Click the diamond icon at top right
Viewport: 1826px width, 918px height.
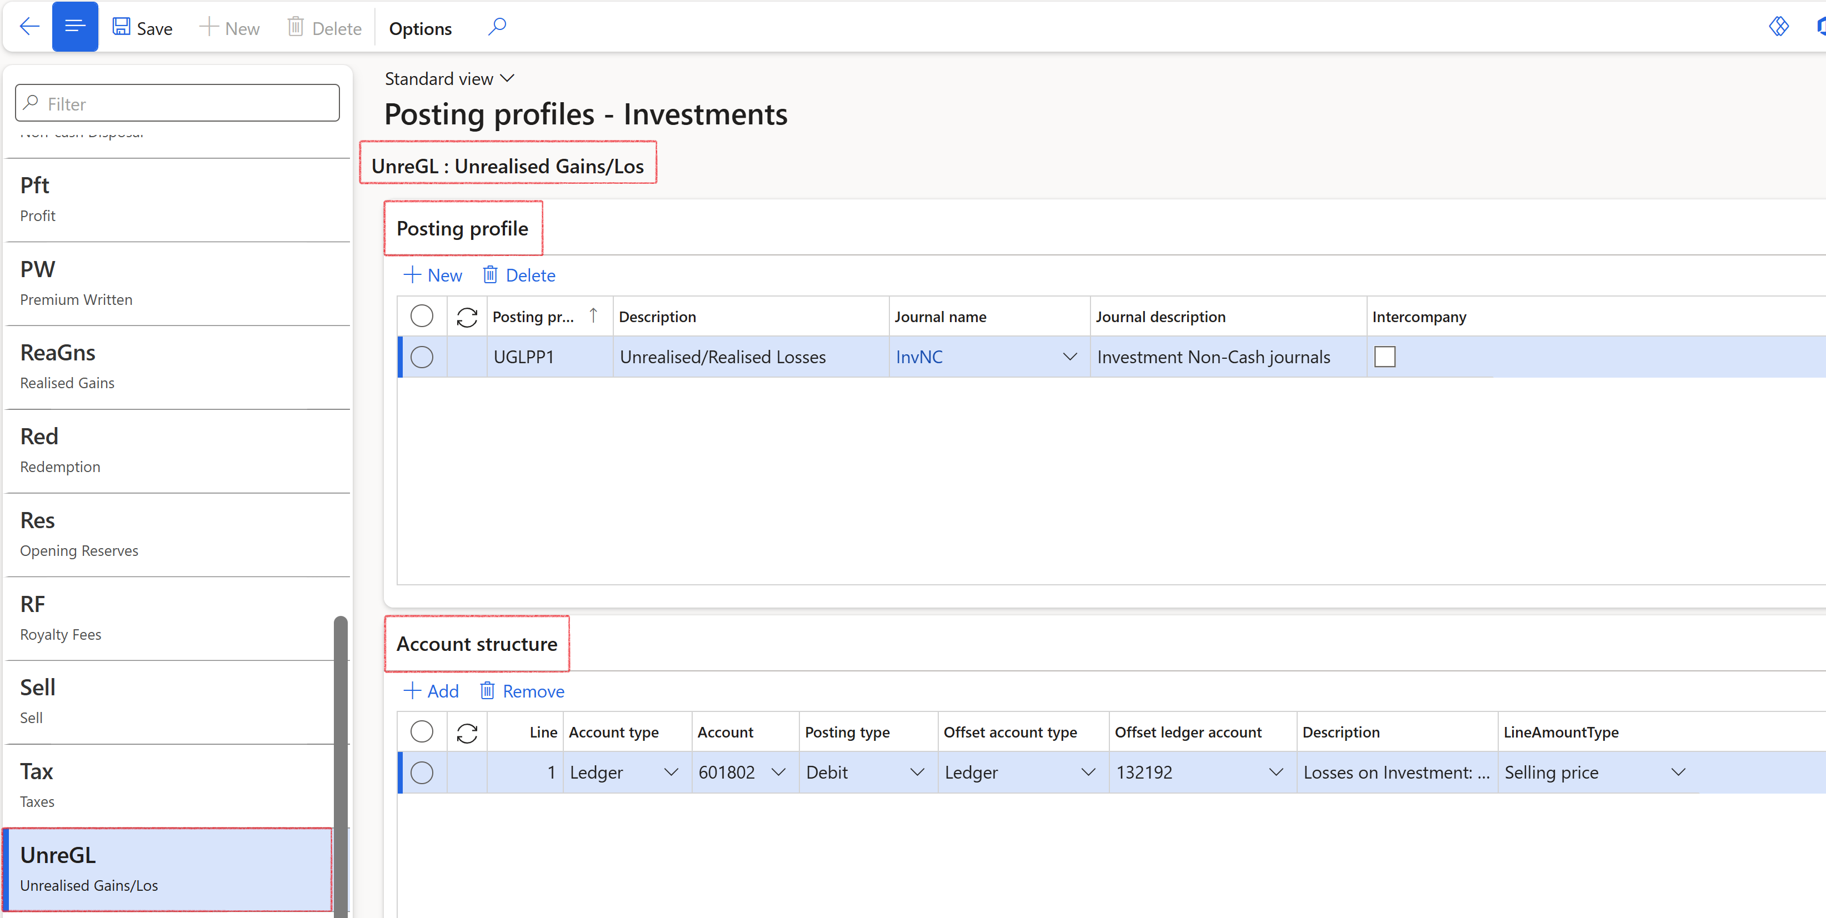point(1779,27)
